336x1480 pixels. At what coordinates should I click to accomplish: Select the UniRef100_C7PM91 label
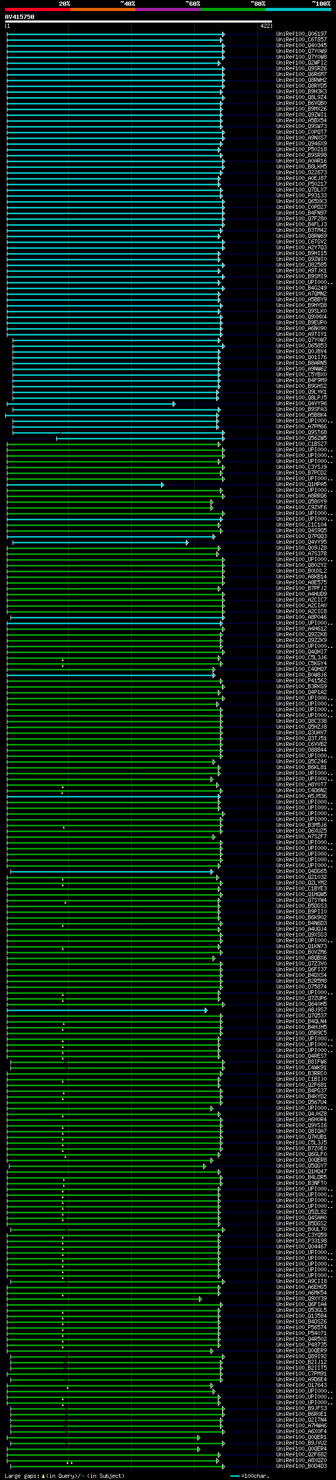coord(301,1373)
